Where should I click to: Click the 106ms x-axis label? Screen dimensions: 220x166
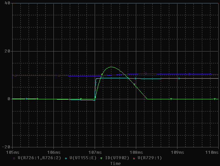(54, 152)
